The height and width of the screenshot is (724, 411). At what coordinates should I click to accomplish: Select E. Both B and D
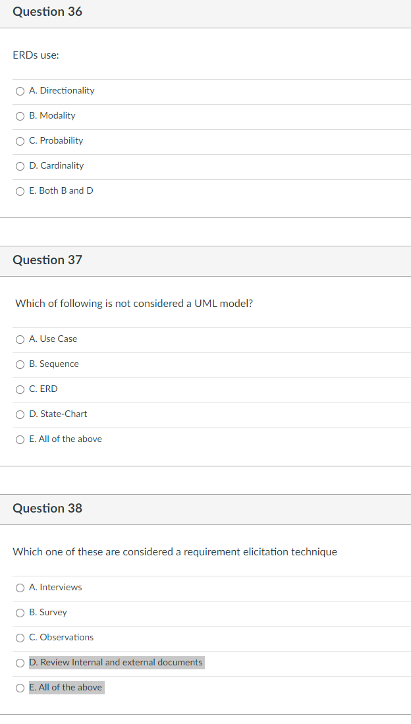[x=20, y=190]
